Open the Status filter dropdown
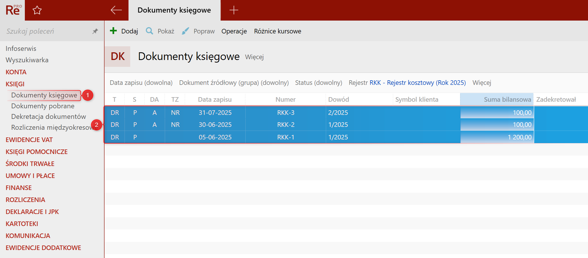The image size is (588, 258). tap(318, 83)
